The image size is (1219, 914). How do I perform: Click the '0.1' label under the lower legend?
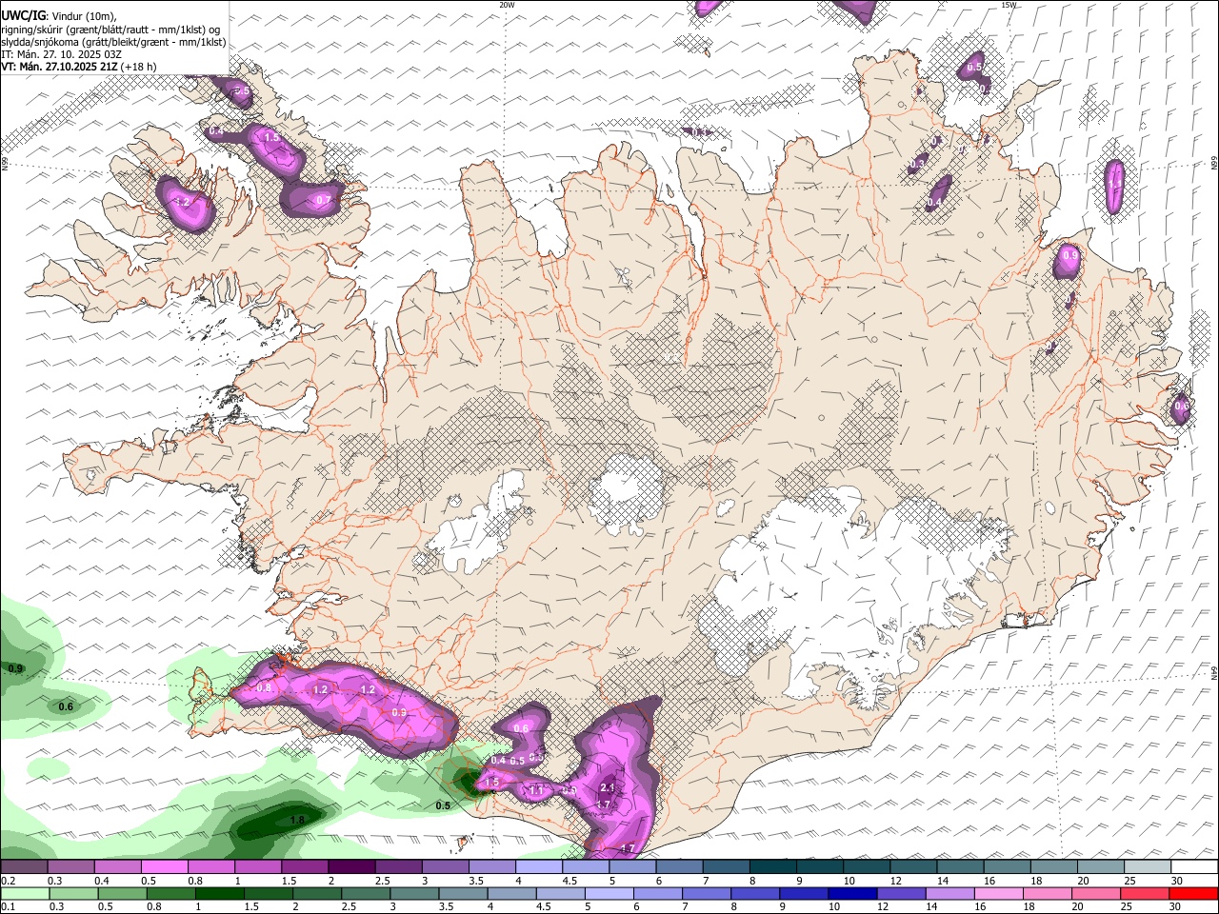tap(8, 907)
